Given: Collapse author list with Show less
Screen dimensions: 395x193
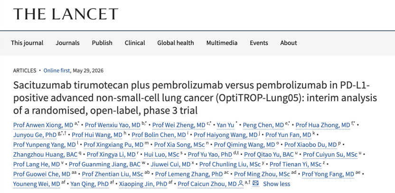Looking at the screenshot, I should click(277, 184).
